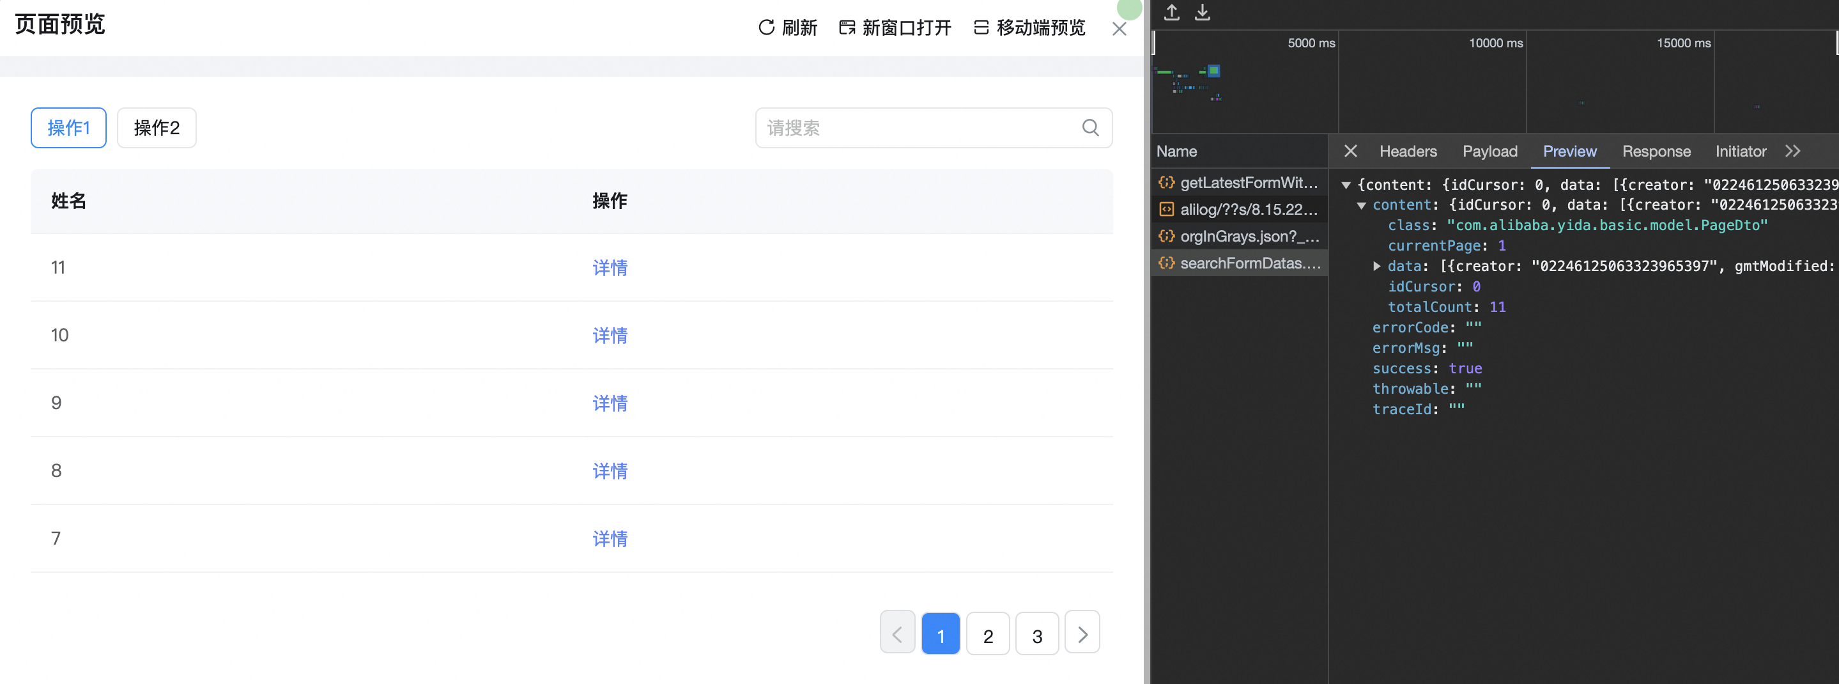1839x684 pixels.
Task: Collapse the content object triangle
Action: 1362,206
